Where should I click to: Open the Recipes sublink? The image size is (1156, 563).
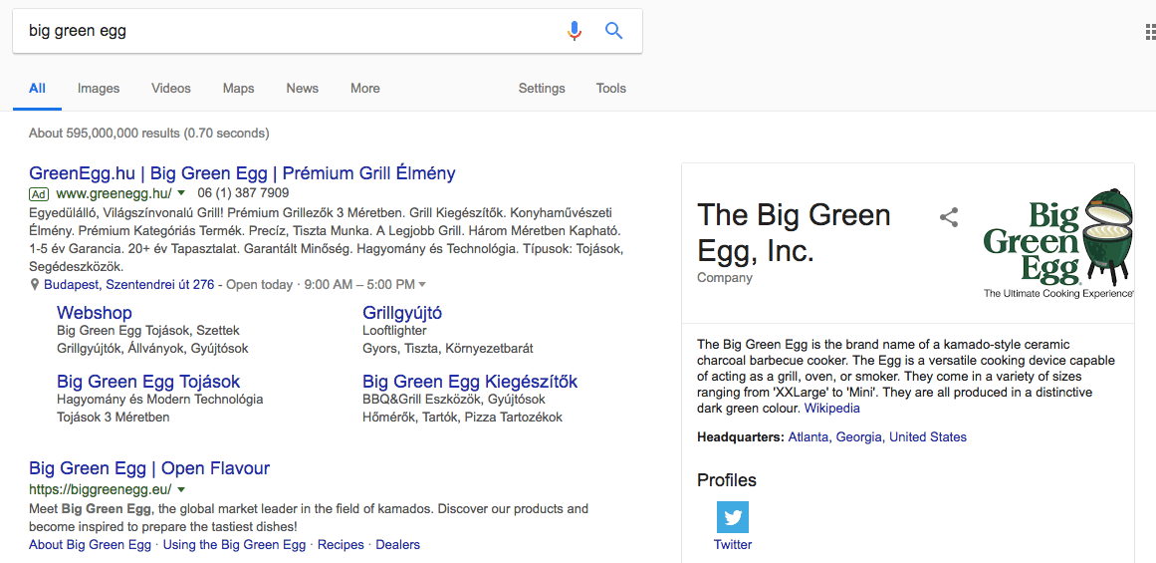pos(341,545)
